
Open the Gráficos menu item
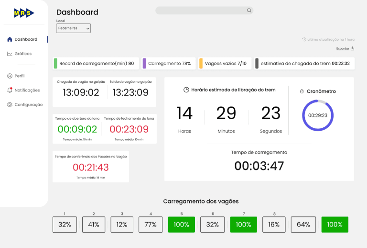[23, 54]
